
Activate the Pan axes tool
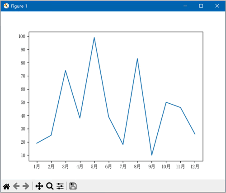click(39, 186)
